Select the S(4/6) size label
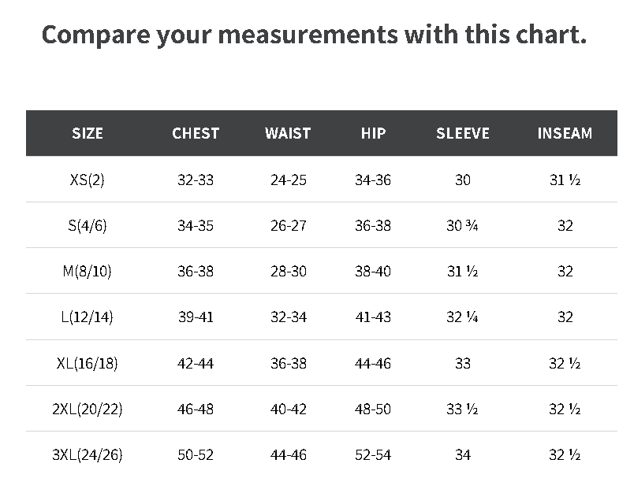The height and width of the screenshot is (478, 634). click(88, 225)
